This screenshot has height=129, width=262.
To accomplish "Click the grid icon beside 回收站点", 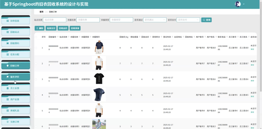I will pyautogui.click(x=7, y=32).
